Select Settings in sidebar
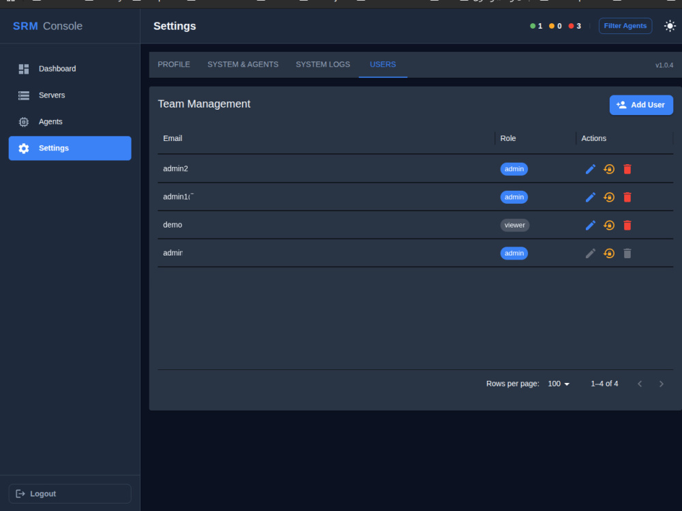Screen dimensions: 682x511 tap(70, 148)
